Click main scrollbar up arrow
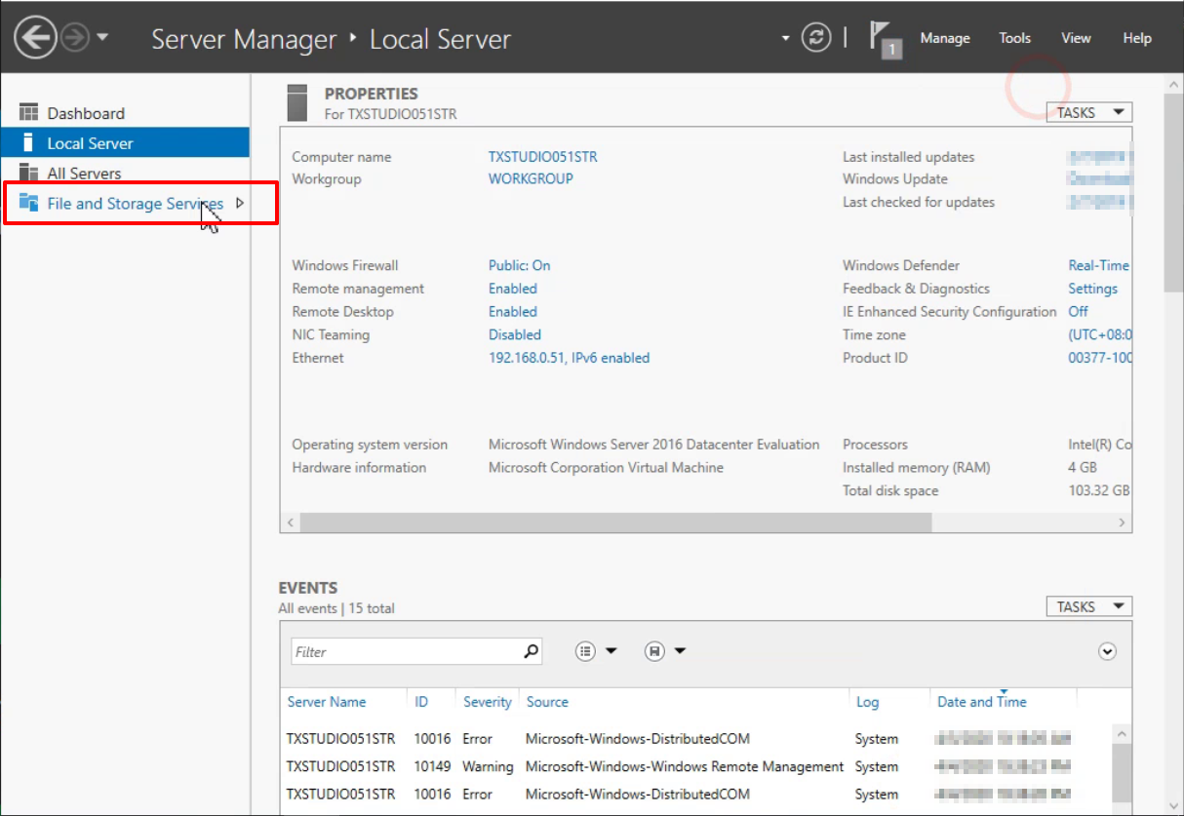Viewport: 1184px width, 816px height. [x=1173, y=86]
